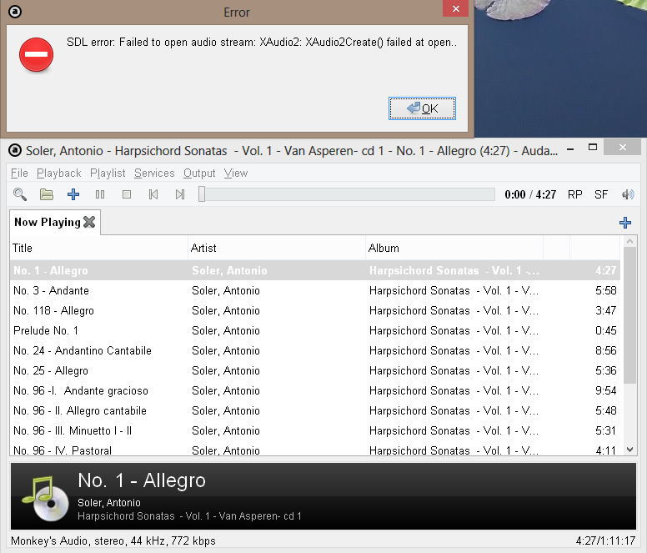
Task: Maximize the Audacious main window
Action: point(593,148)
